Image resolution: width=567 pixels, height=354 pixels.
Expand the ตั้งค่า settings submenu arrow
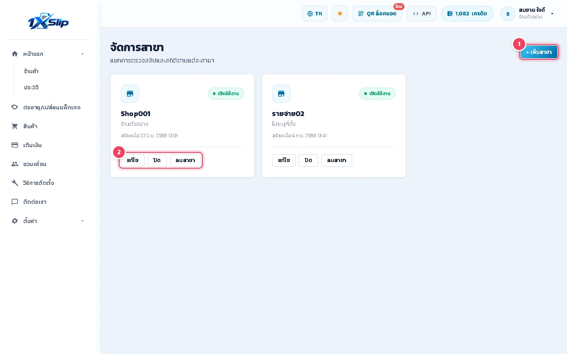point(82,221)
